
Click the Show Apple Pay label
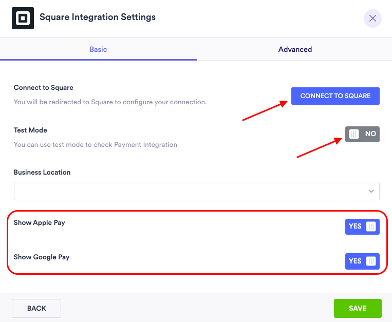click(x=40, y=223)
